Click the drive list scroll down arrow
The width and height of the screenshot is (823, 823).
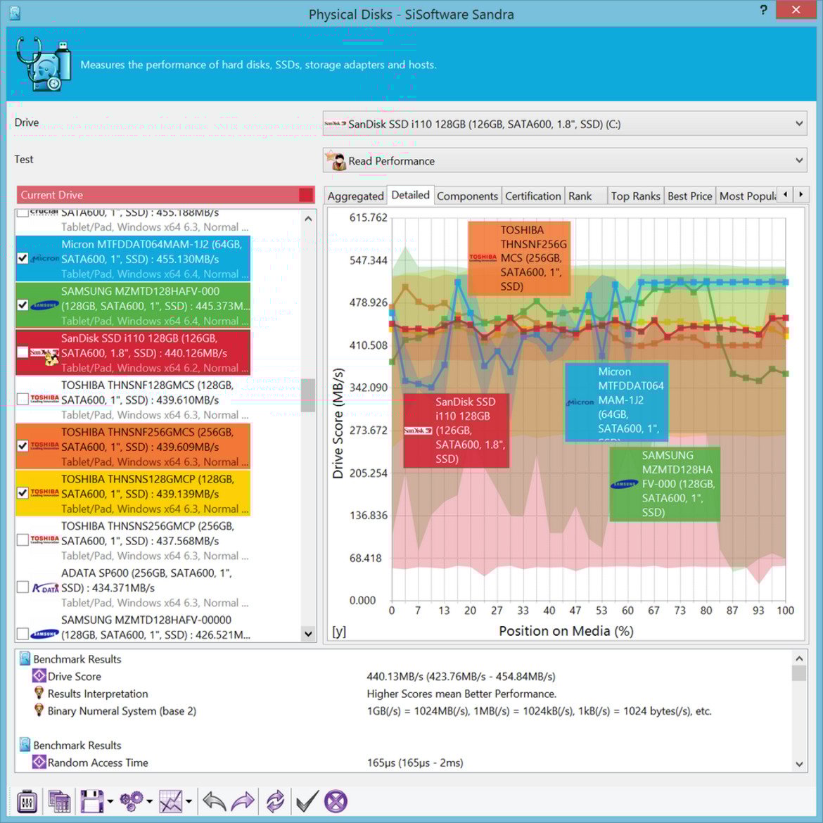(308, 634)
